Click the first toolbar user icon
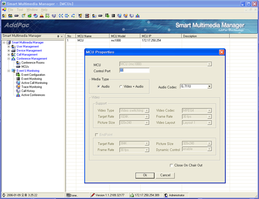259x199 pixels. (4, 16)
